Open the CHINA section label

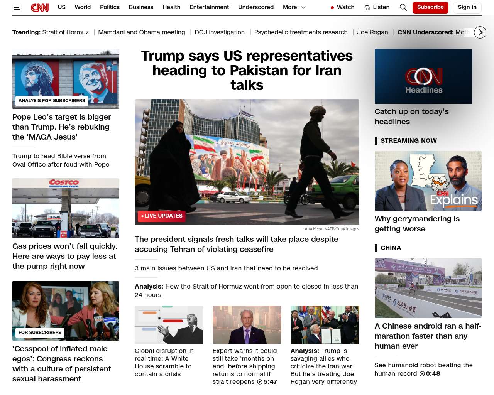391,248
